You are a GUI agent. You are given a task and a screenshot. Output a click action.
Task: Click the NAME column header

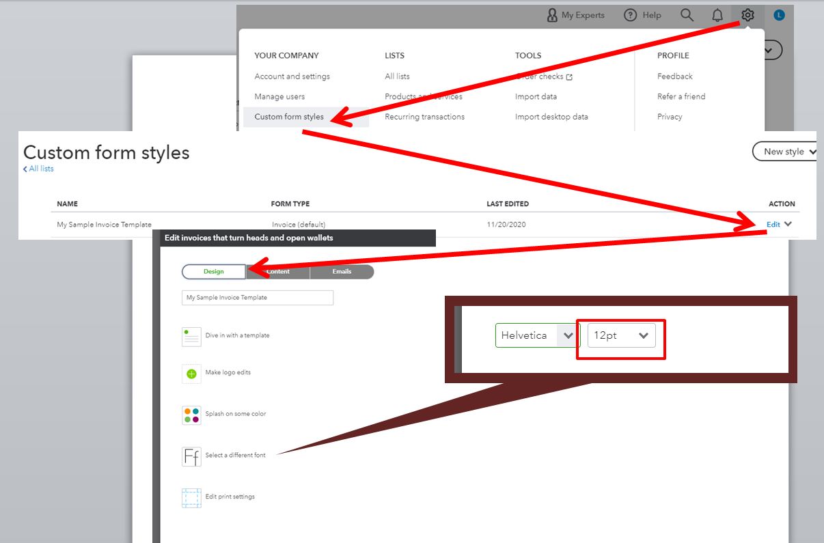pos(67,204)
